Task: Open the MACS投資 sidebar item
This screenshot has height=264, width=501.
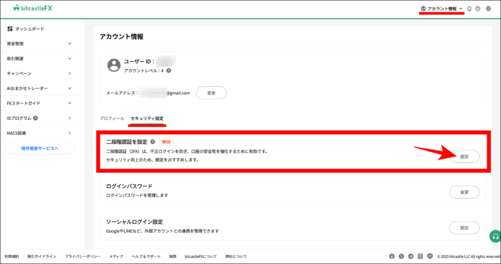Action: (x=40, y=133)
